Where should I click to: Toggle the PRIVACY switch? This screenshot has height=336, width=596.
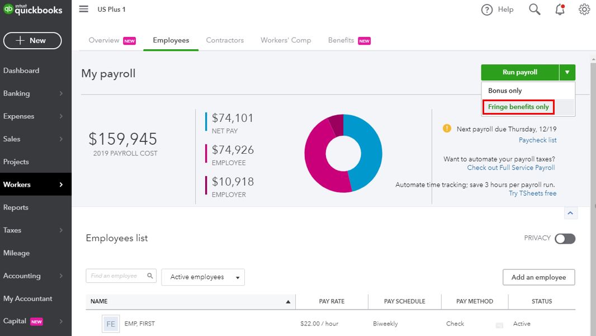point(565,239)
